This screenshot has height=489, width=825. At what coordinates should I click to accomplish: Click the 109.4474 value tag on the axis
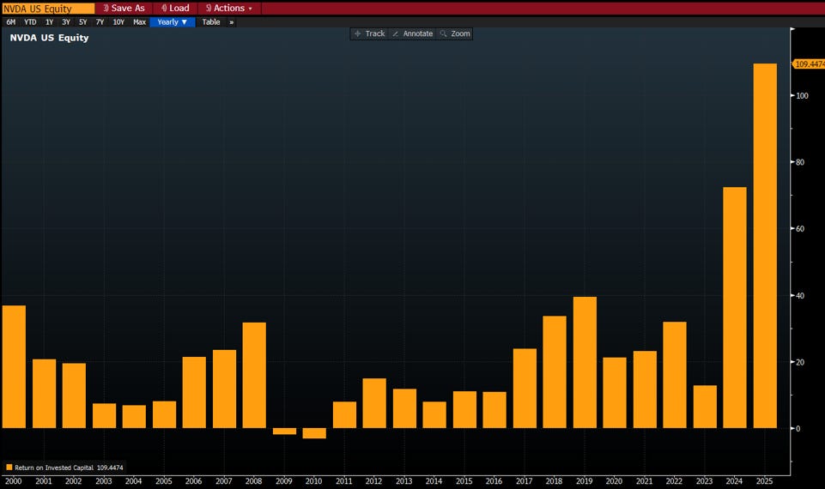click(809, 64)
